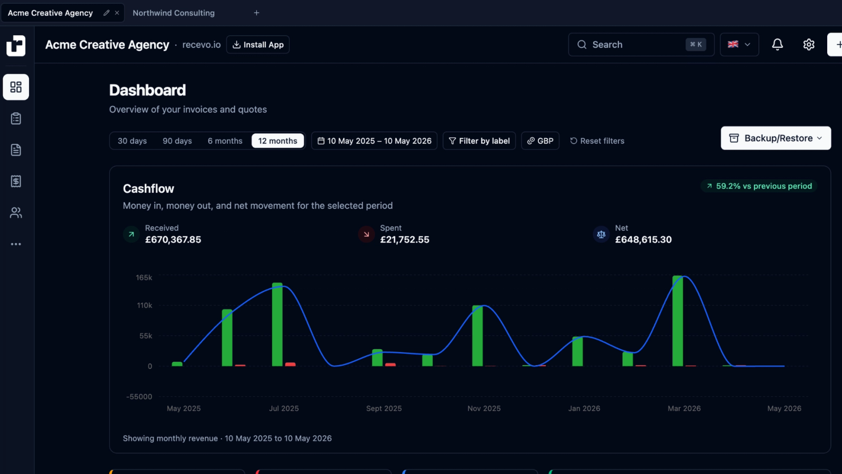Click the Nov 2025 green revenue bar
Image resolution: width=842 pixels, height=474 pixels.
pos(477,335)
